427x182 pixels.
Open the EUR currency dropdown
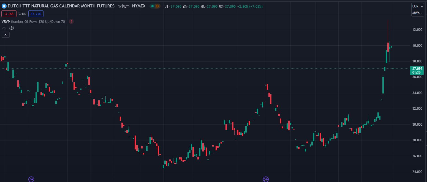tap(417, 6)
